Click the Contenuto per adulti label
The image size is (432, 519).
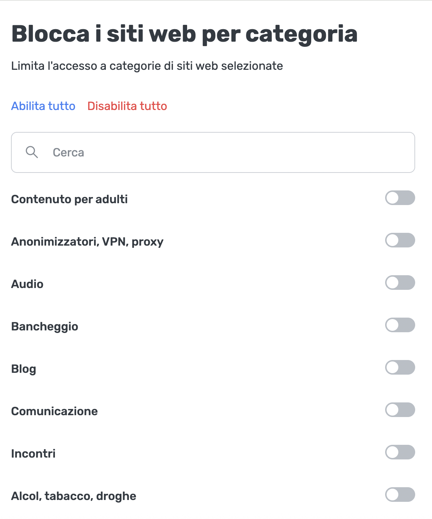click(70, 199)
